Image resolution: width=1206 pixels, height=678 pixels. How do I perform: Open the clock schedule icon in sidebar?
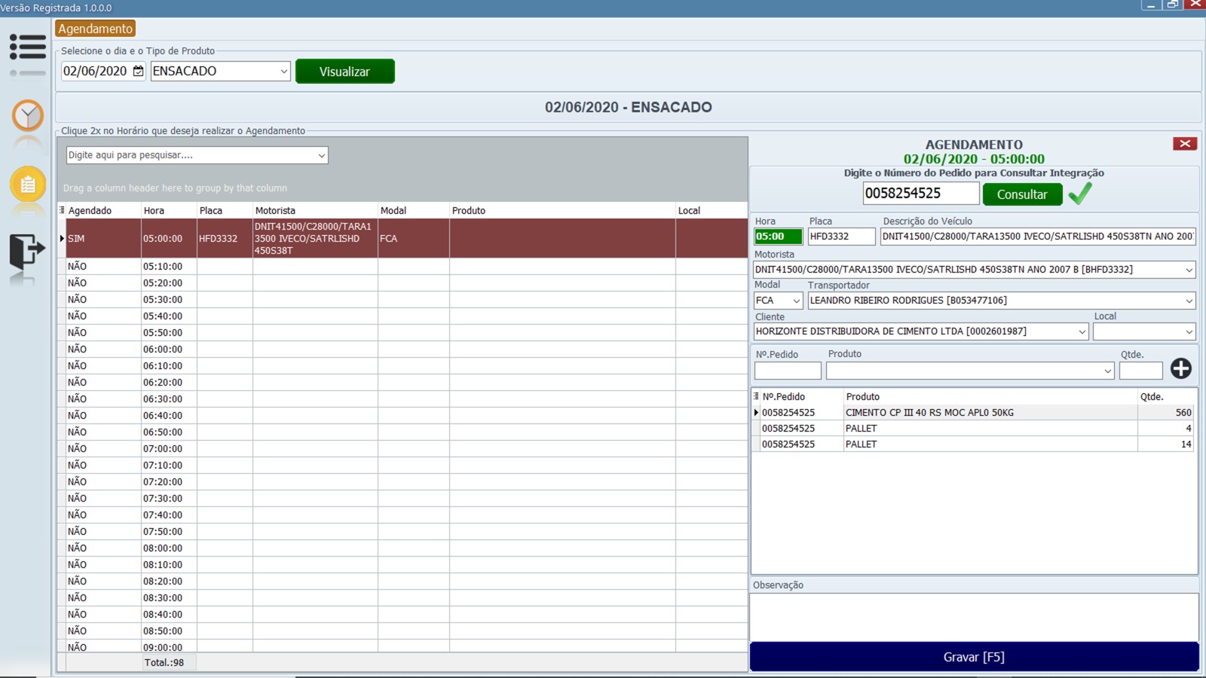(28, 116)
